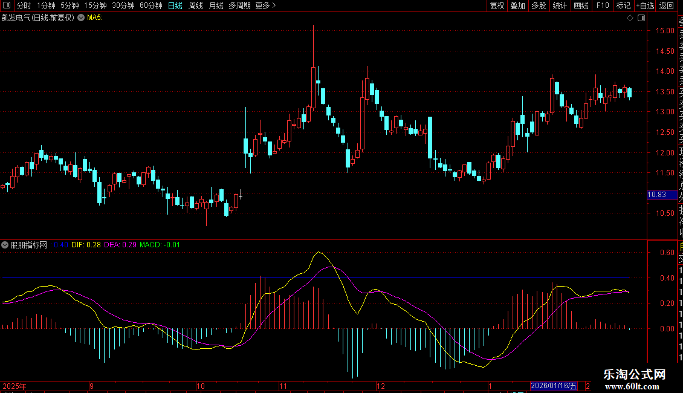Open the 更多 periods expander

tap(265, 6)
